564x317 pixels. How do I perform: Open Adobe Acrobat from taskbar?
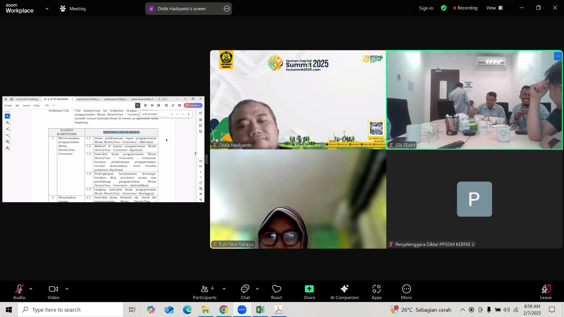coord(278,310)
